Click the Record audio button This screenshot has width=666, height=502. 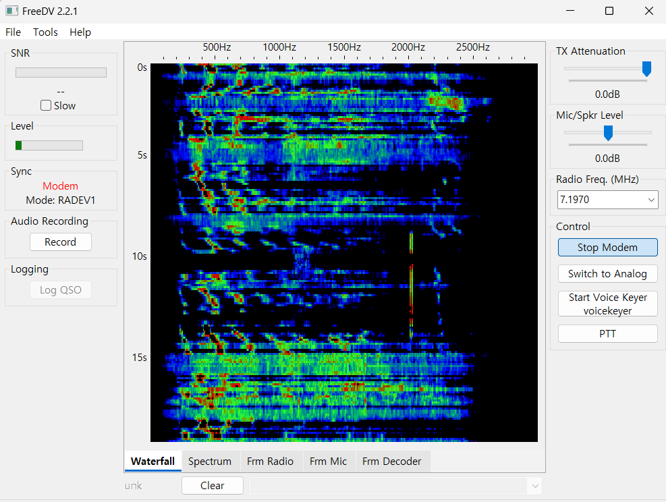[x=60, y=242]
